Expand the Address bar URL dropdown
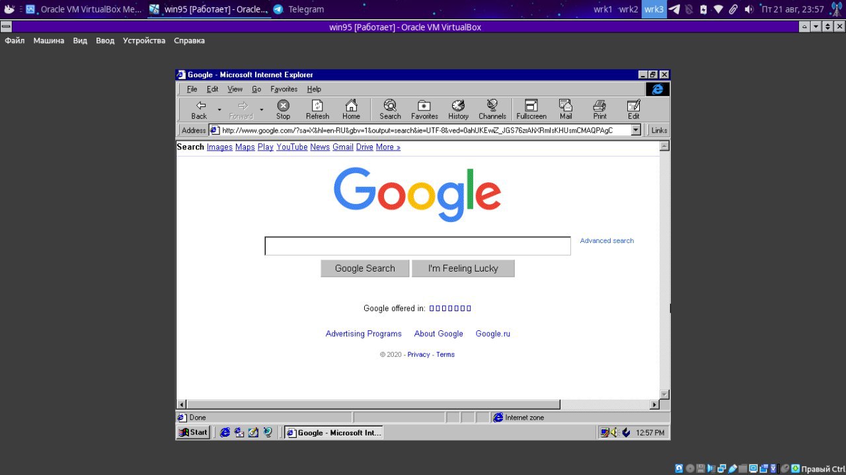Image resolution: width=846 pixels, height=475 pixels. click(x=636, y=130)
